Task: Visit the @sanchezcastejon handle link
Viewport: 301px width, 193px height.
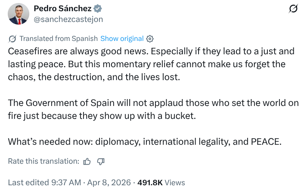Action: [68, 19]
